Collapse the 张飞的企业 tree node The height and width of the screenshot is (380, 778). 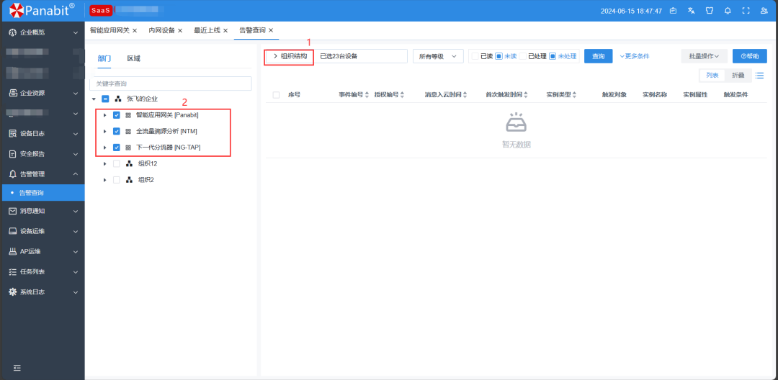pos(94,99)
